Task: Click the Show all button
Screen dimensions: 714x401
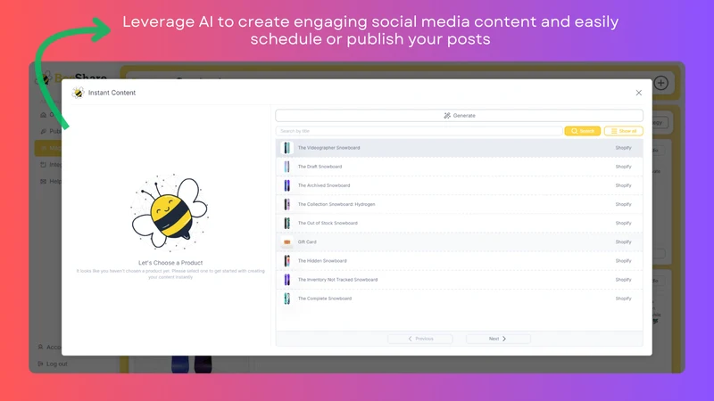Action: click(x=623, y=131)
